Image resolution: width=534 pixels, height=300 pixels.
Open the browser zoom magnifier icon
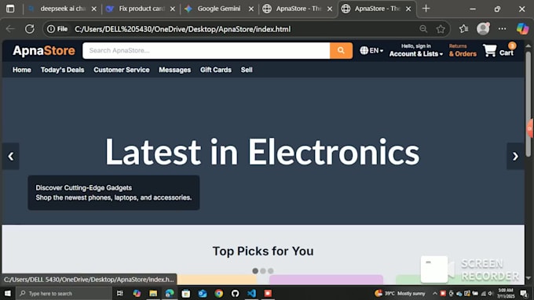423,29
